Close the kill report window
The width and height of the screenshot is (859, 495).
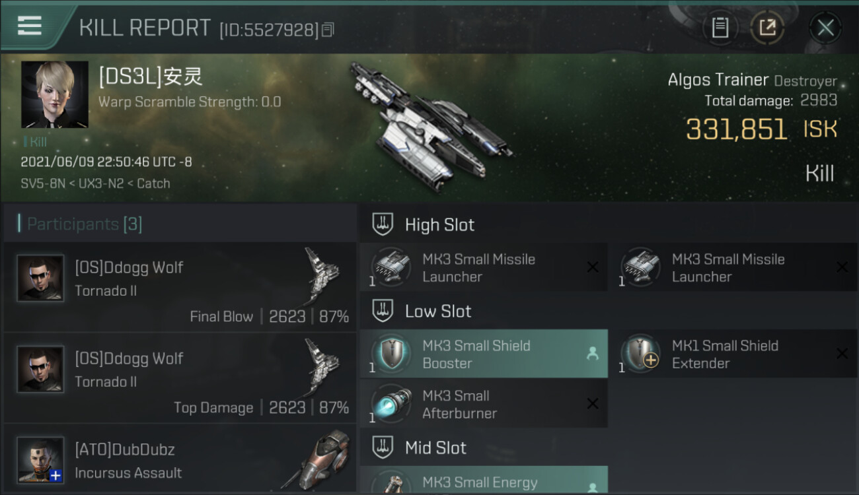click(x=825, y=27)
